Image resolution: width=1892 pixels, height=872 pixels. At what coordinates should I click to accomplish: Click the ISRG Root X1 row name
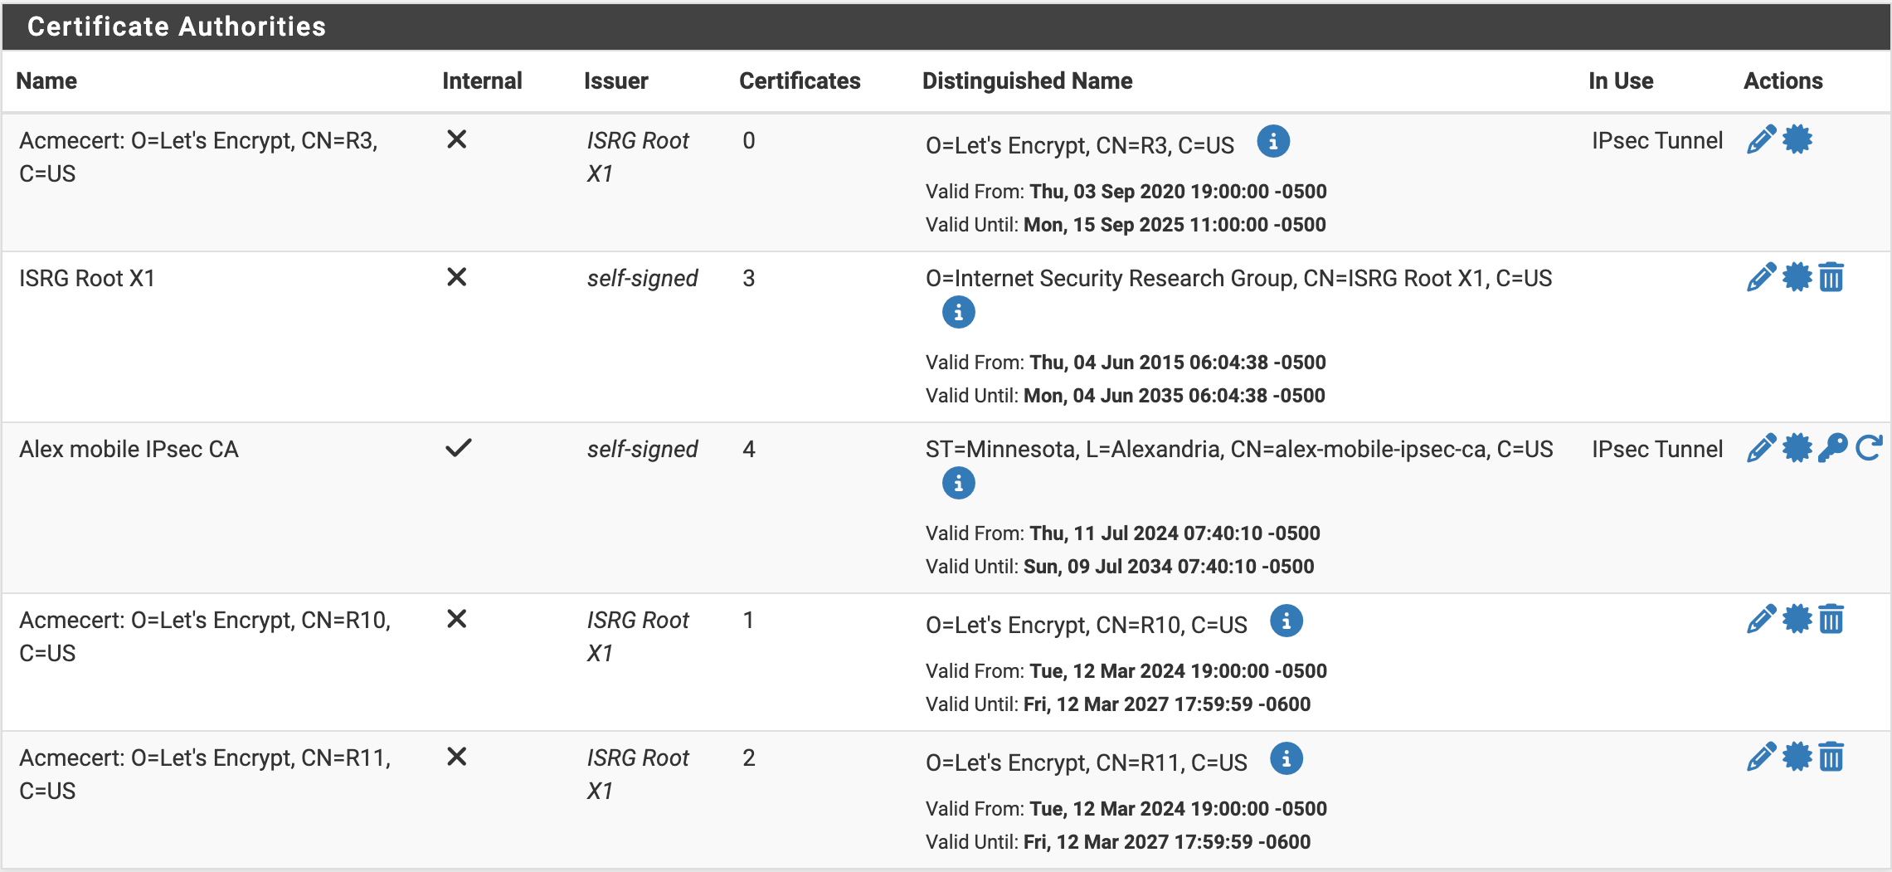(87, 278)
